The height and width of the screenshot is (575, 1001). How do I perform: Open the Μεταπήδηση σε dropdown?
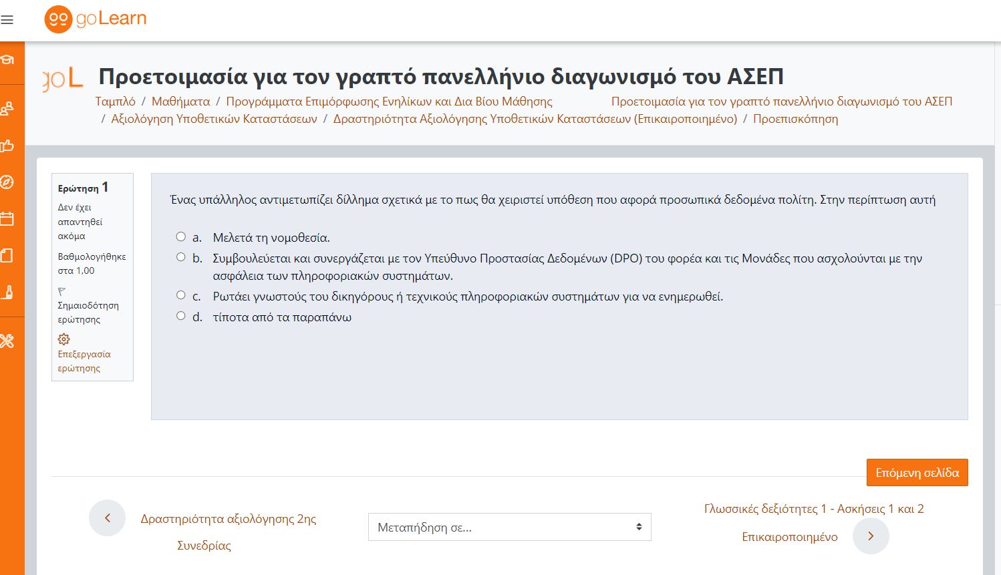click(x=509, y=527)
